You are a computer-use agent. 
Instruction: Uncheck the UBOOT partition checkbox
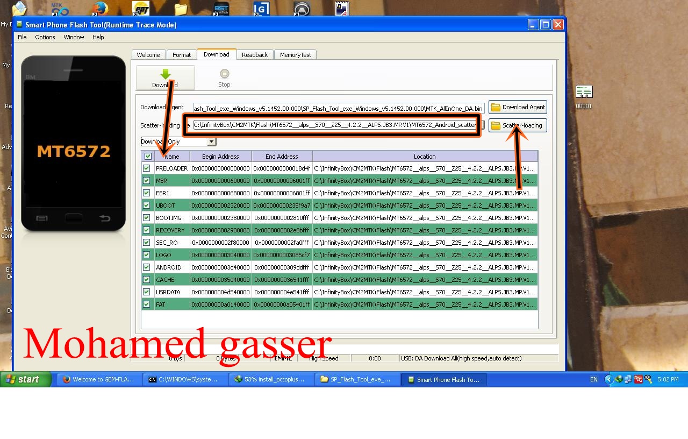[x=146, y=206]
